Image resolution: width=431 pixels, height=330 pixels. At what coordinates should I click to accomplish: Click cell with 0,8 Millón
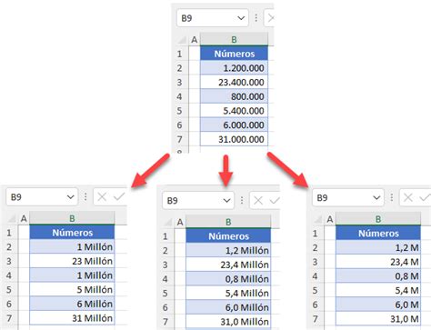228,279
